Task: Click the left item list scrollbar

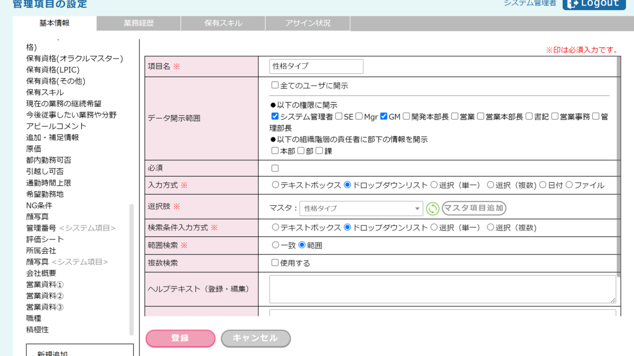Action: pyautogui.click(x=132, y=269)
